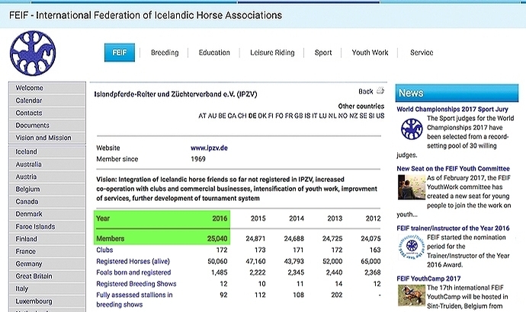The image size is (526, 312).
Task: Open Calendar in the sidebar
Action: point(47,100)
